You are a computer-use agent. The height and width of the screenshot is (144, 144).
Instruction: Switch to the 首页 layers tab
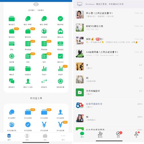point(9,137)
